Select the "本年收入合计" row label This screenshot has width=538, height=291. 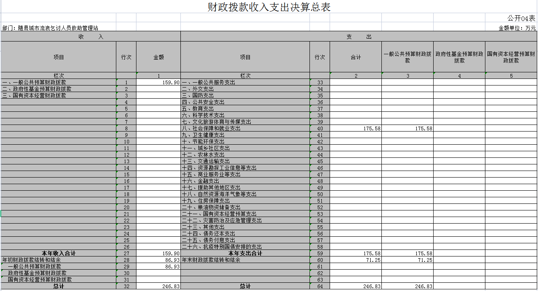[x=58, y=253]
